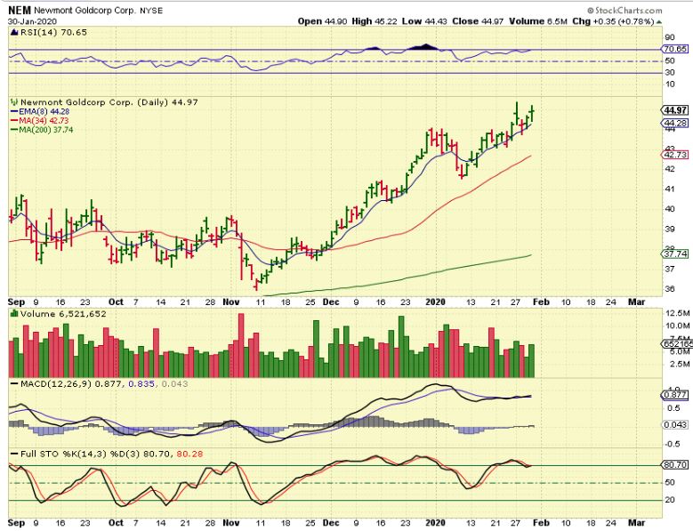693x531 pixels.
Task: Click the 12.5M volume axis label
Action: [x=677, y=313]
